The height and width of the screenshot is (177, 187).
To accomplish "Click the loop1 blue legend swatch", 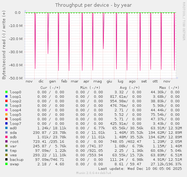I will pyautogui.click(x=6, y=96).
